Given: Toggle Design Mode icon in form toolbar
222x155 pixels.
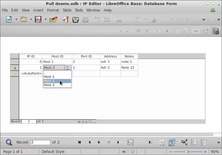Looking at the screenshot, I should 216,31.
